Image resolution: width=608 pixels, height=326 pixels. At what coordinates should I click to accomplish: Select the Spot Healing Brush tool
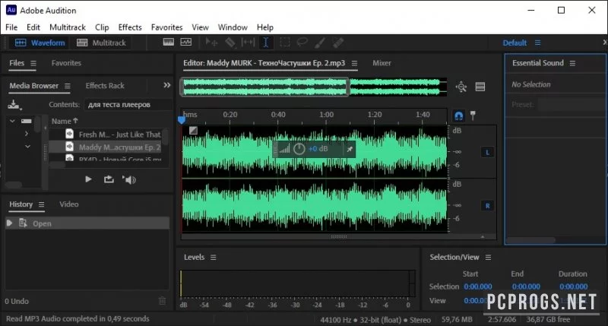click(337, 43)
